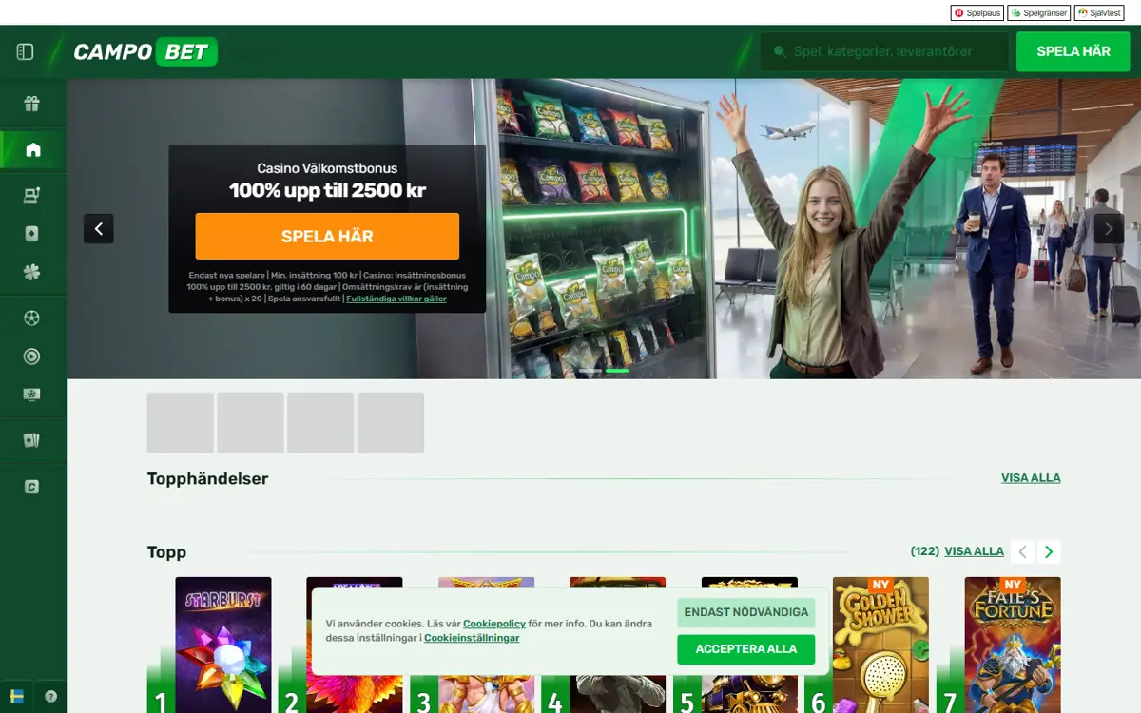This screenshot has width=1141, height=713.
Task: Open the Spelgränser link
Action: (x=1038, y=13)
